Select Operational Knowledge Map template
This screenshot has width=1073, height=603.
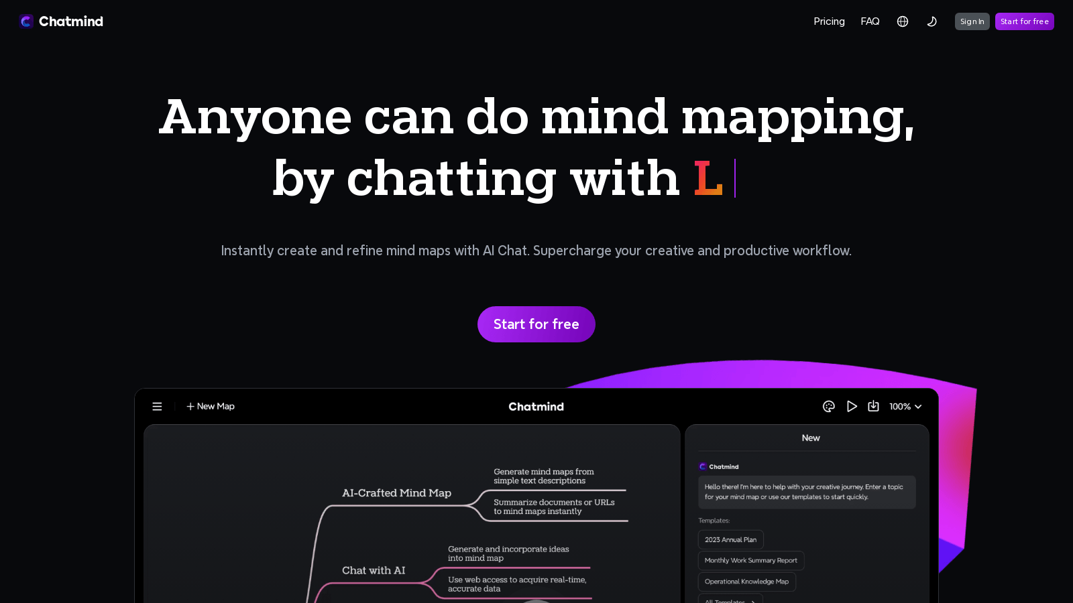pos(747,582)
